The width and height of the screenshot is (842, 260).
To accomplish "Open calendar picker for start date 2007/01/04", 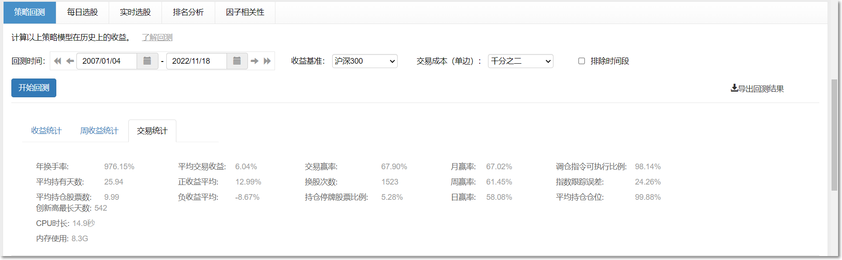I will 148,61.
